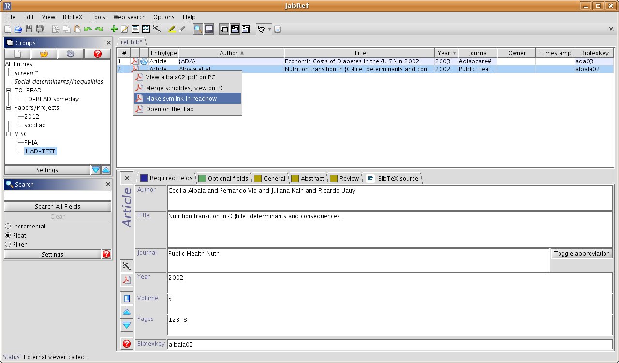Click the Toggle abbreviation button
Image resolution: width=619 pixels, height=363 pixels.
pos(582,254)
